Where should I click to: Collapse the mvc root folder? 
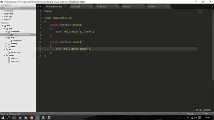coord(2,26)
